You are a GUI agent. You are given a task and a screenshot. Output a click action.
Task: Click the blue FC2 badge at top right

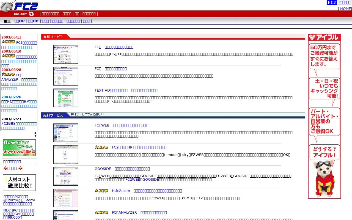click(332, 2)
